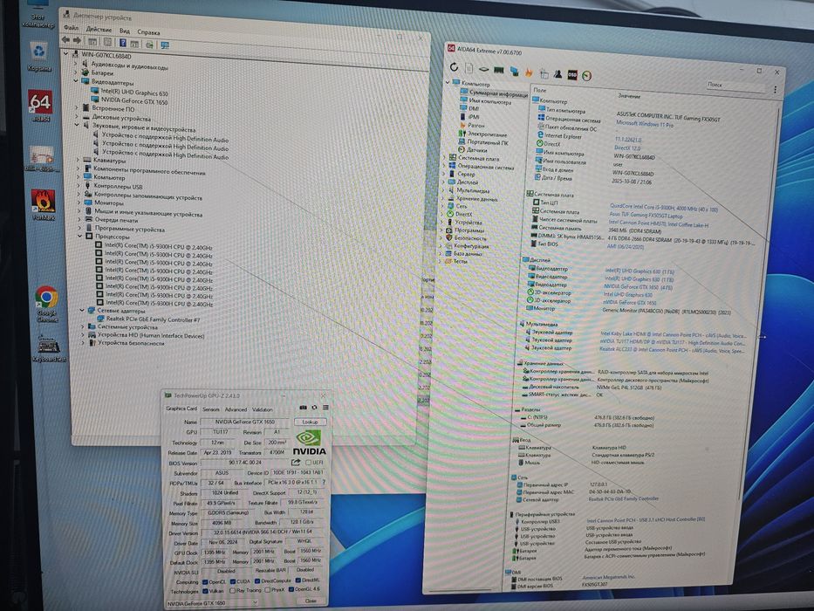Screen dimensions: 814x611
Task: Select Датчики in the AIDA64 tree
Action: (476, 150)
